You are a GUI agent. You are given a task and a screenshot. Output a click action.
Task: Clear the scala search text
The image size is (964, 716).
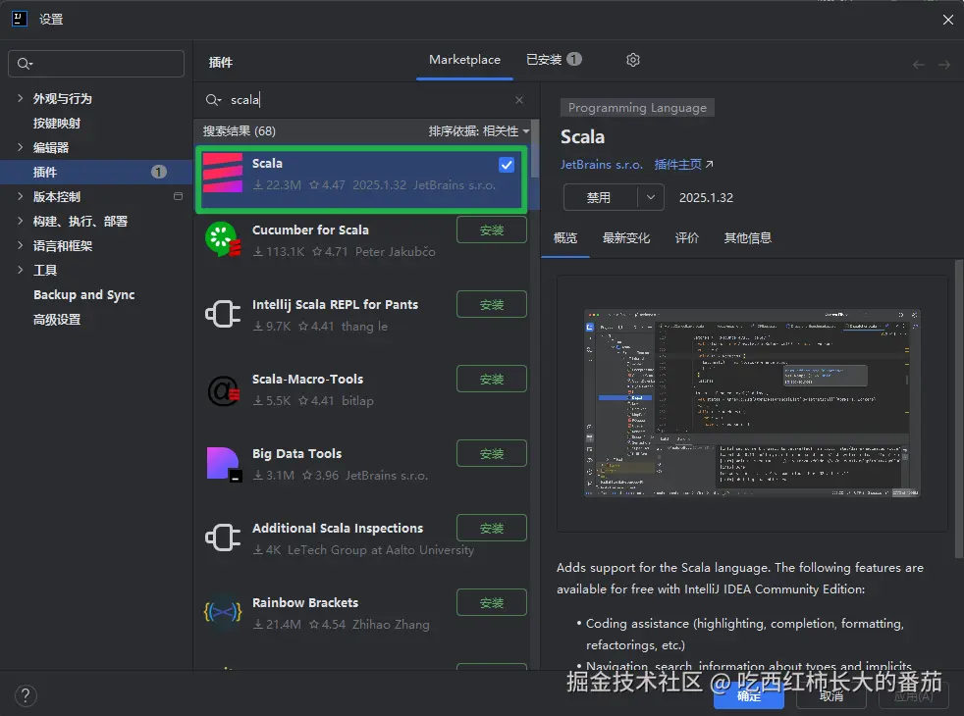[x=519, y=99]
